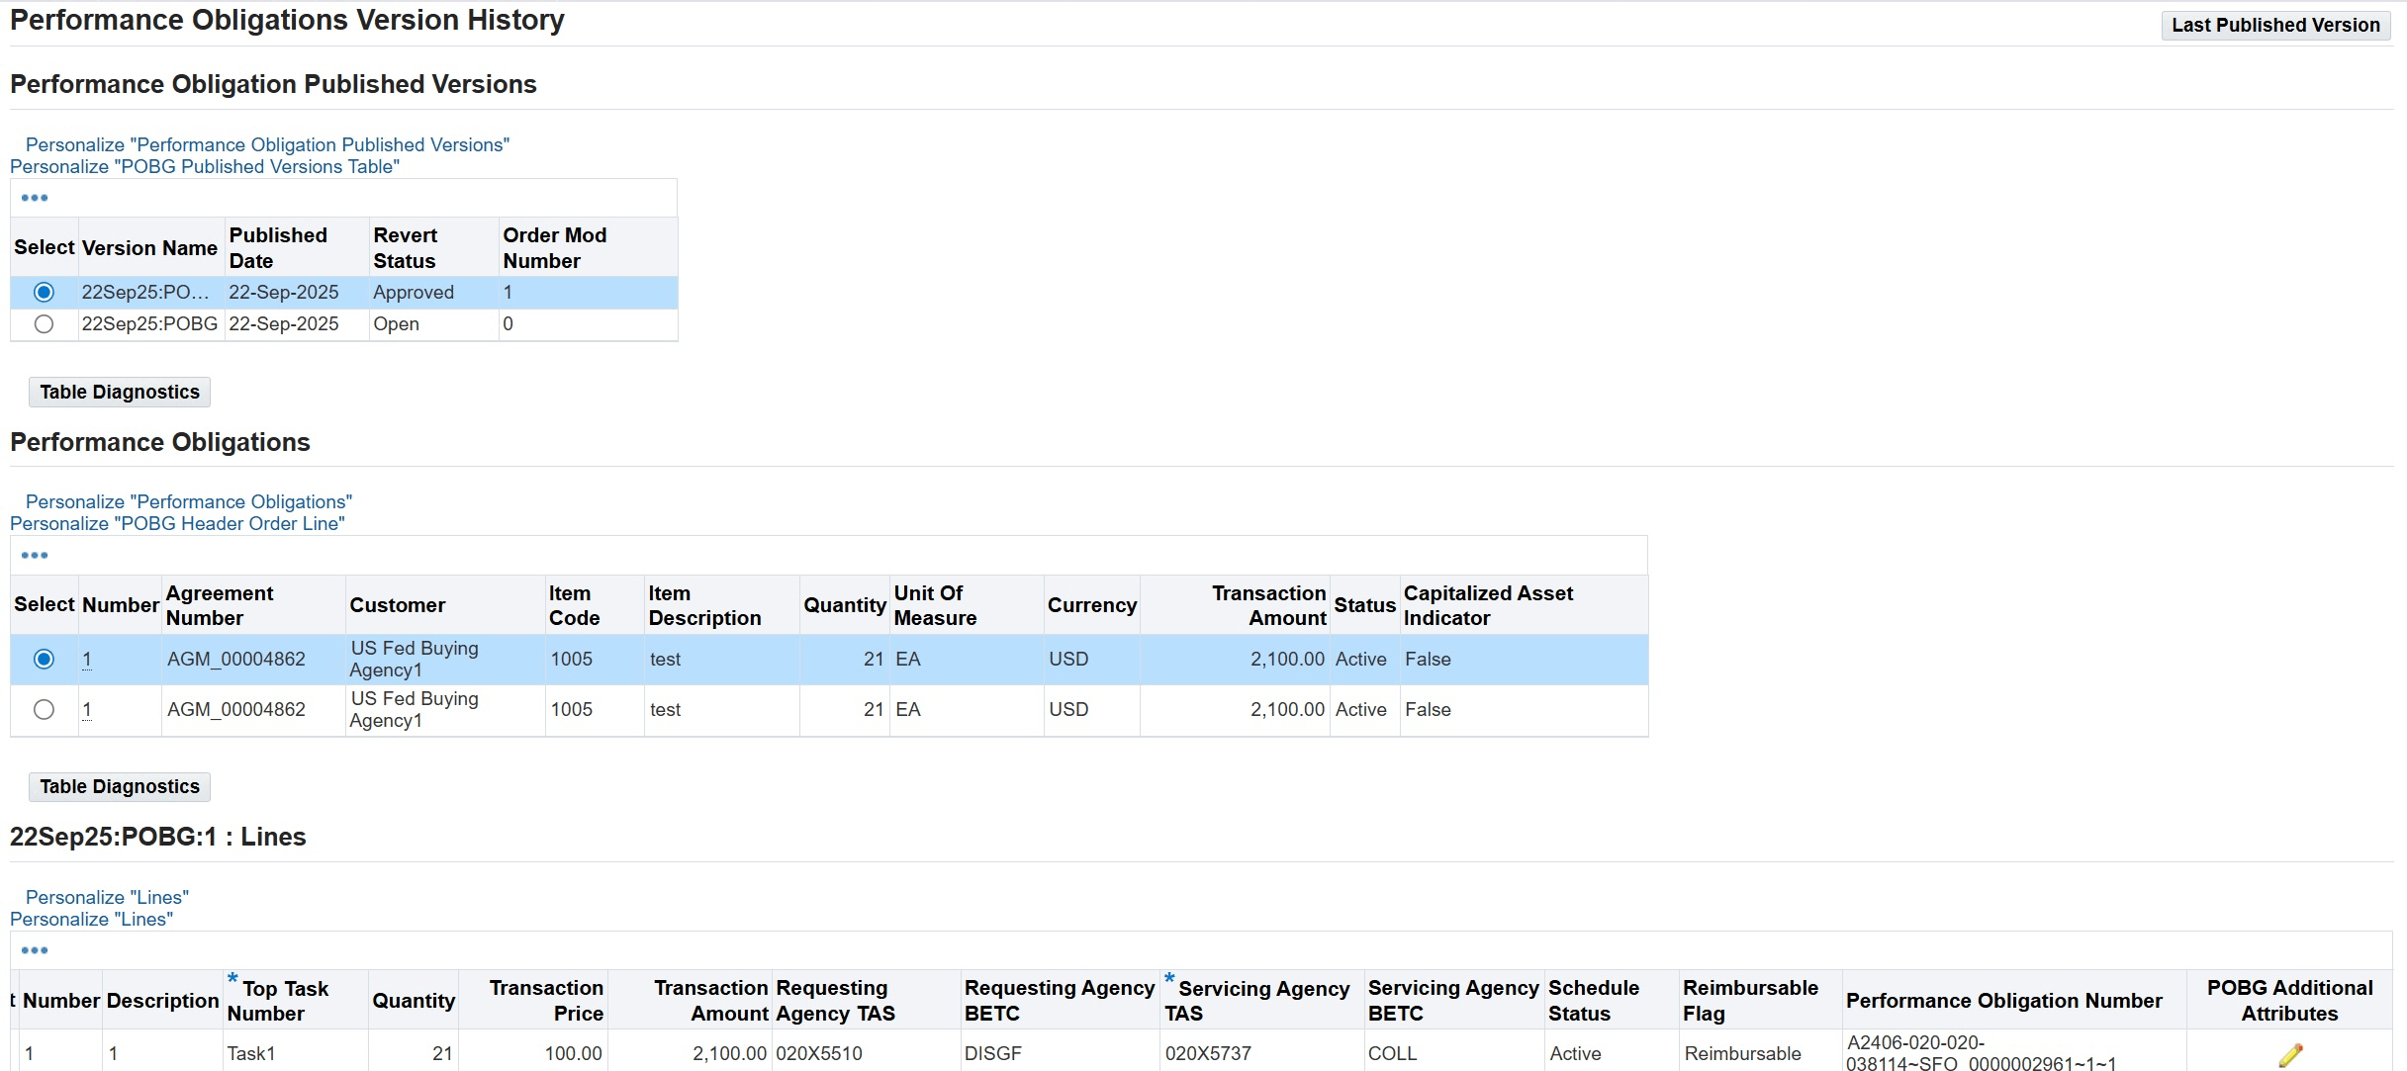Open Personalize "Performance Obligations" link
The width and height of the screenshot is (2407, 1071).
pyautogui.click(x=189, y=502)
